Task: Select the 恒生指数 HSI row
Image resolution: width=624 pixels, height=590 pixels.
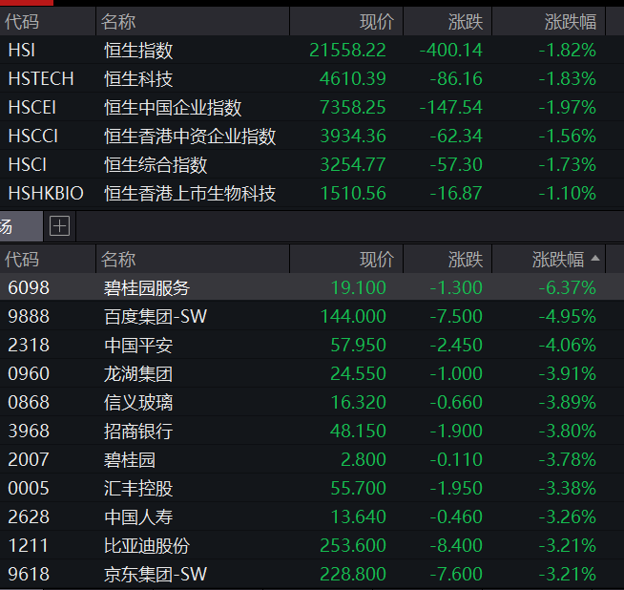Action: pyautogui.click(x=139, y=50)
